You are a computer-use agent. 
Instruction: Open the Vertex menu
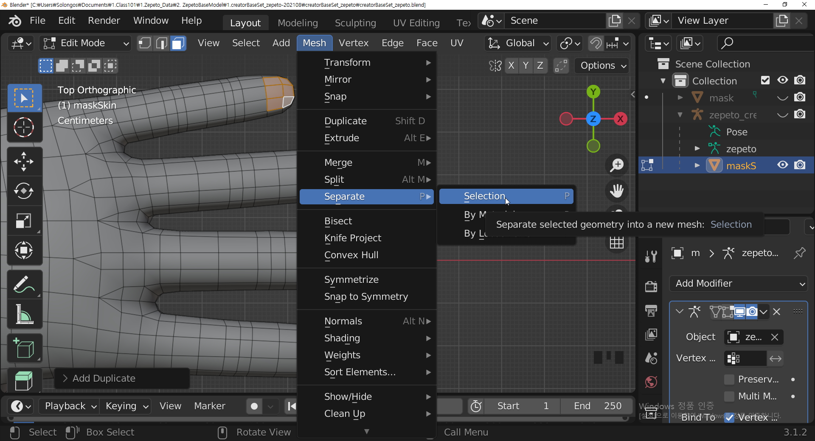353,43
